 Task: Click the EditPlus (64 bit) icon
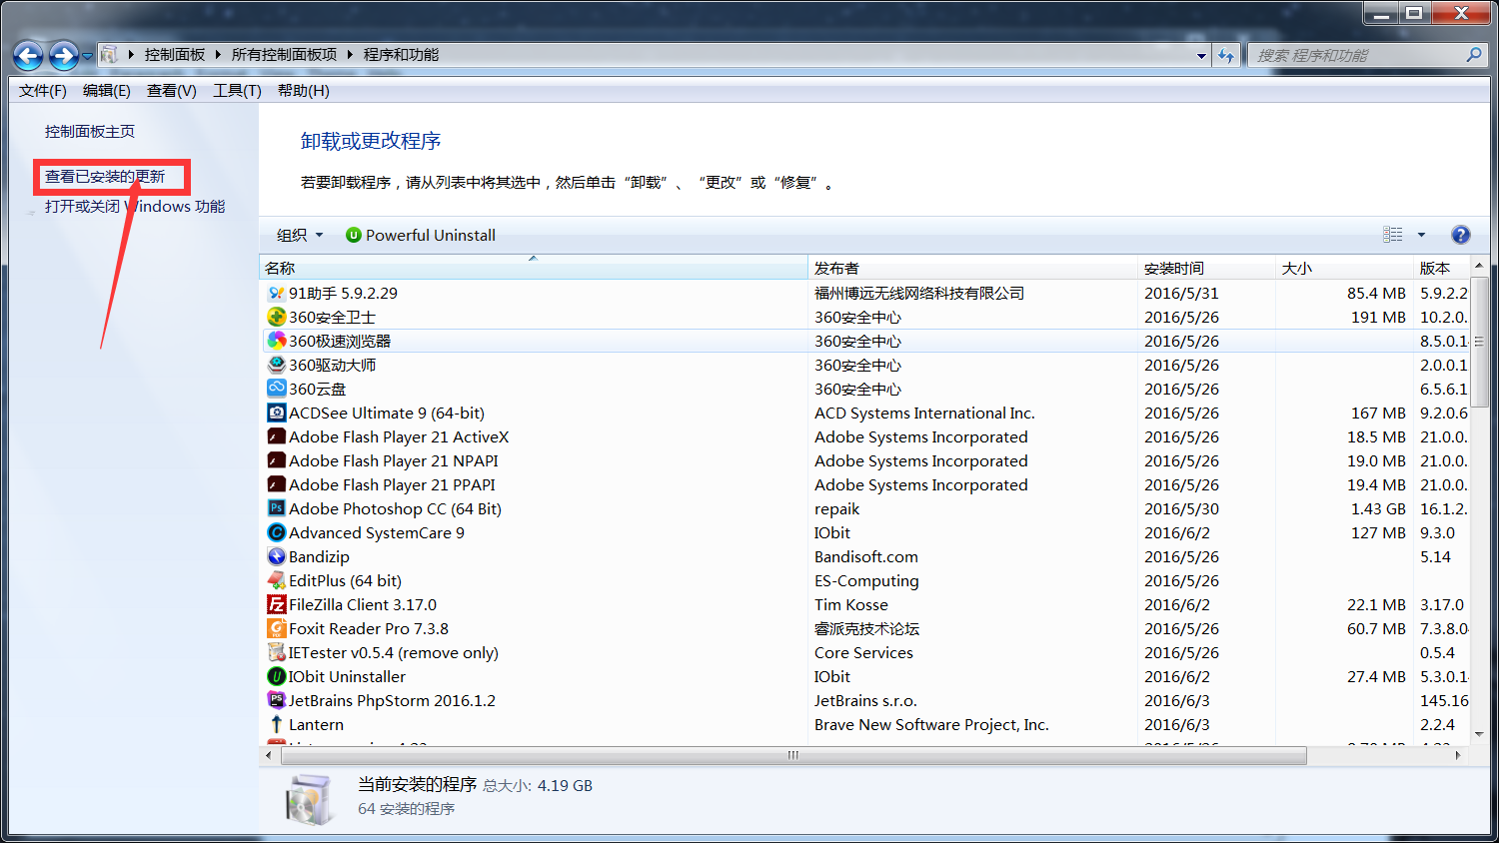click(x=277, y=580)
